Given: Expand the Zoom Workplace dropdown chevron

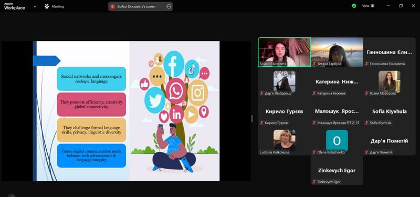Looking at the screenshot, I should 35,6.
